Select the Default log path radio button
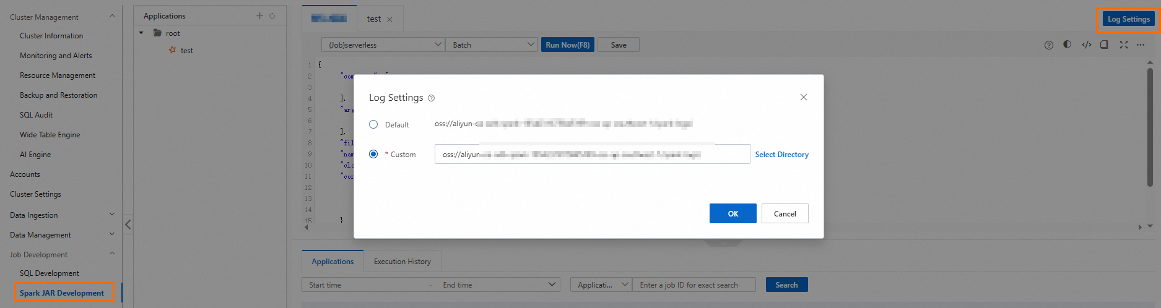 coord(373,124)
